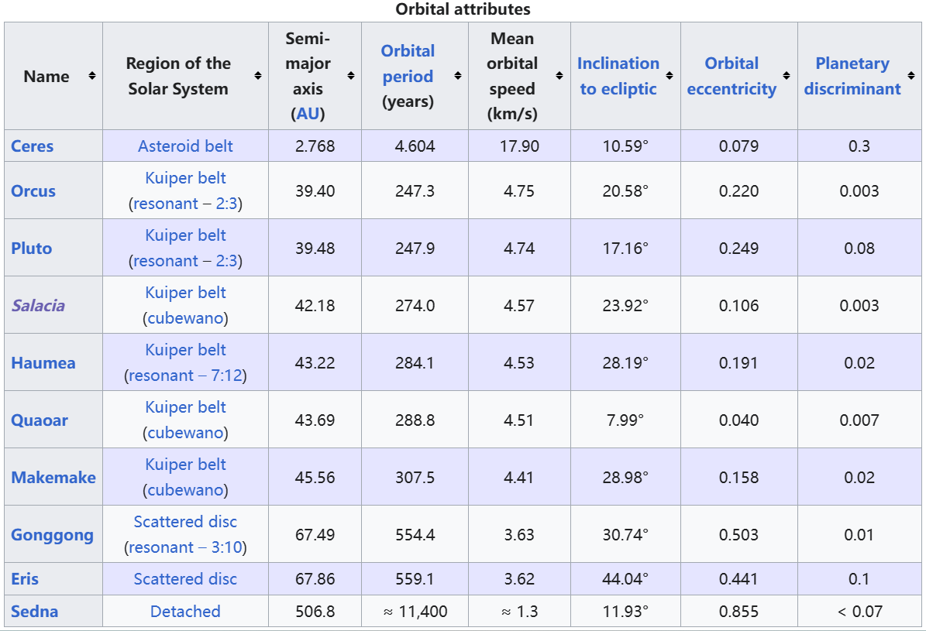Follow the Pluto link
The image size is (926, 631).
pos(32,249)
